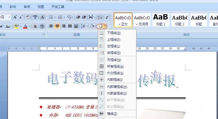Select 内部框线(I) option
The image size is (218, 119).
pyautogui.click(x=117, y=79)
